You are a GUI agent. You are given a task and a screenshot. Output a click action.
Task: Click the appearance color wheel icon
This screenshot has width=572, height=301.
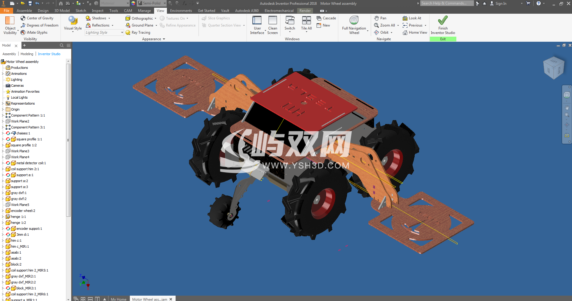click(x=133, y=3)
